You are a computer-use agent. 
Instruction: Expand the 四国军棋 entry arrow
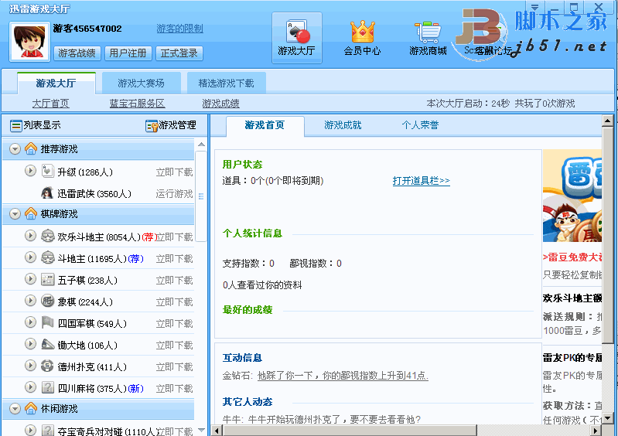pos(30,322)
